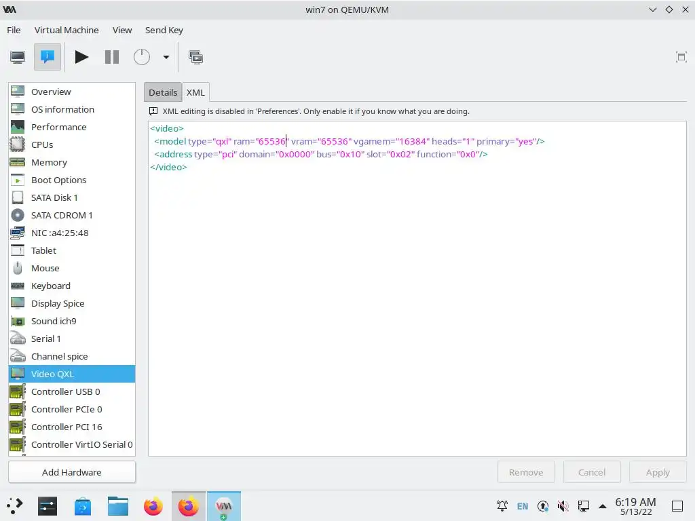
Task: Open the application launcher in taskbar
Action: tap(15, 506)
